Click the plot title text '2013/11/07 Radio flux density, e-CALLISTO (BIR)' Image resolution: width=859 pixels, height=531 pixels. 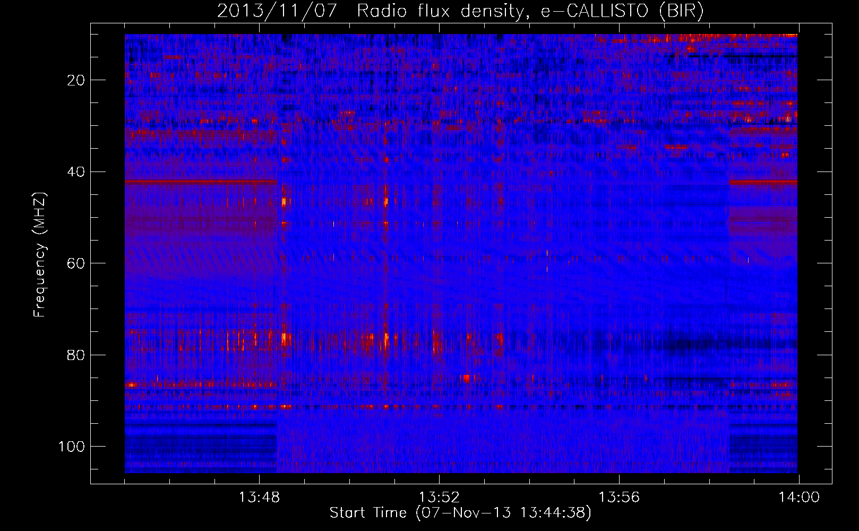(x=460, y=11)
